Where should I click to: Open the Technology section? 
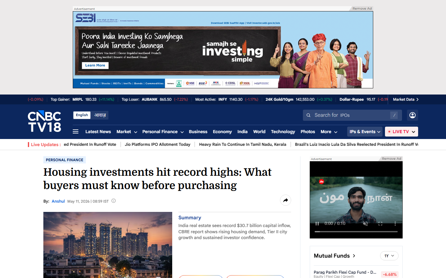[283, 132]
